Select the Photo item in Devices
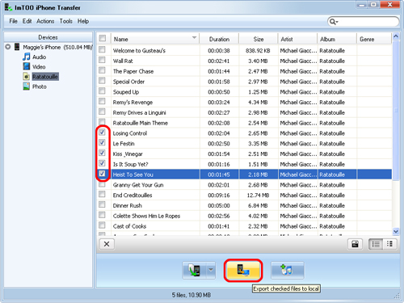Viewport: 404px width, 303px height. [x=40, y=86]
